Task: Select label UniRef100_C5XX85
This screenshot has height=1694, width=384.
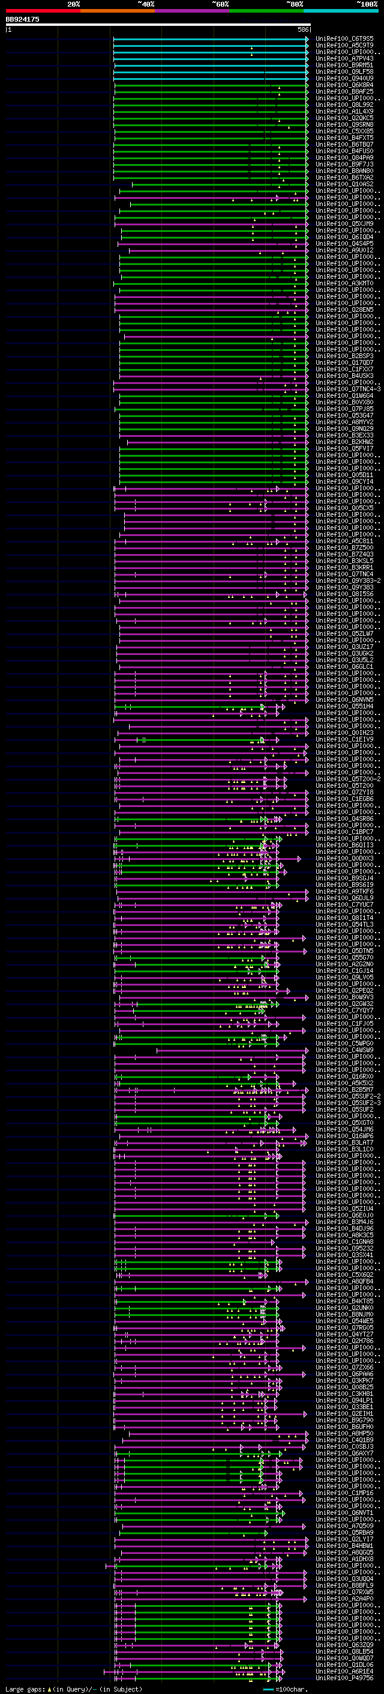Action: pos(344,131)
